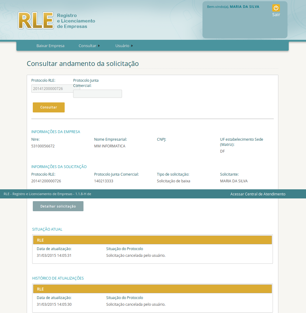306x313 pixels.
Task: Select protocol number 20141200000726 under solicitação
Action: [46, 181]
